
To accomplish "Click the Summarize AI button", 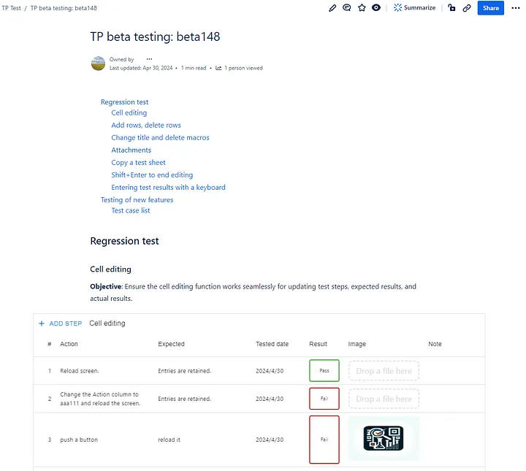I will tap(414, 8).
